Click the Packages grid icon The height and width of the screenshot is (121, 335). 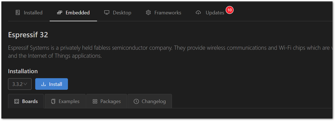click(x=95, y=101)
